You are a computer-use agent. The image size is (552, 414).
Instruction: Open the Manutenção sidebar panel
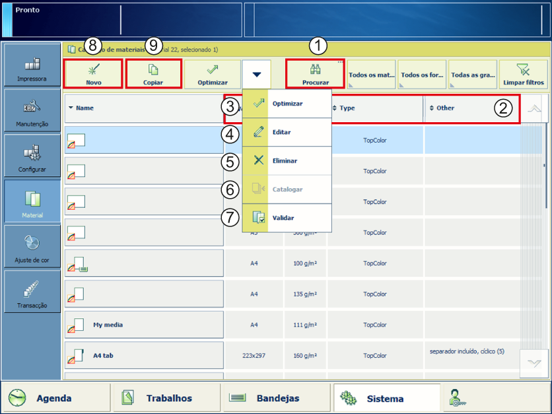tap(32, 110)
